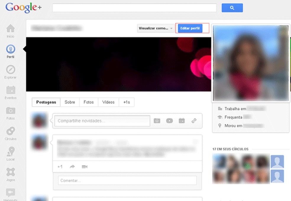Switch to the +1s tab
Image resolution: width=291 pixels, height=201 pixels.
click(127, 102)
